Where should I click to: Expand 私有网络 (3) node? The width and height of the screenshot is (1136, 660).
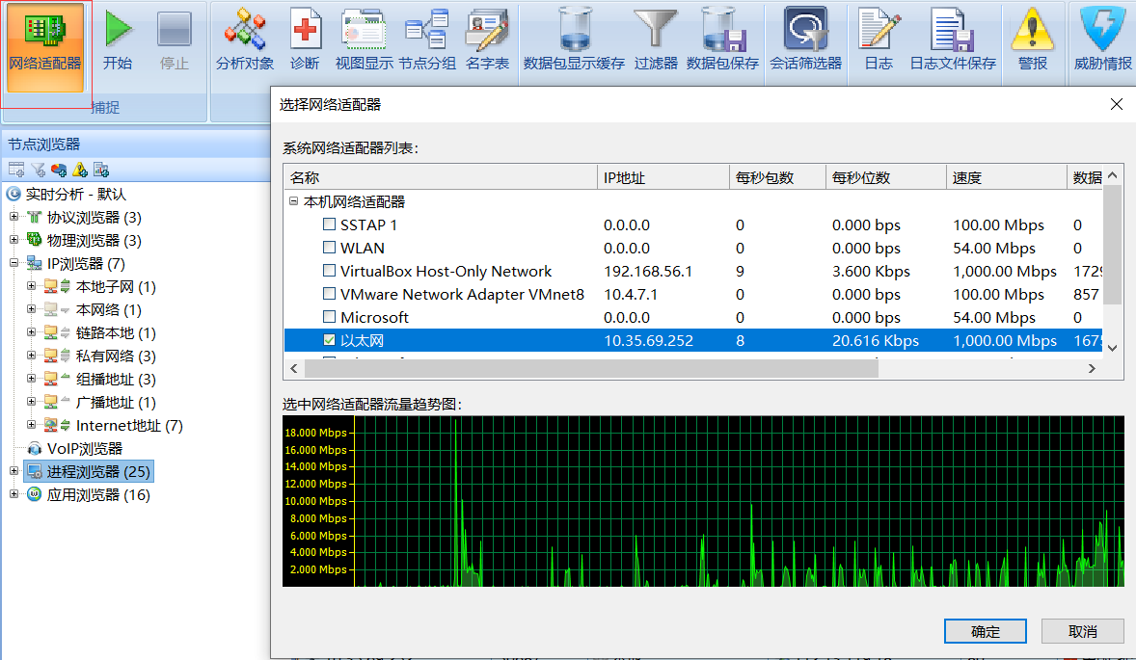[x=31, y=356]
